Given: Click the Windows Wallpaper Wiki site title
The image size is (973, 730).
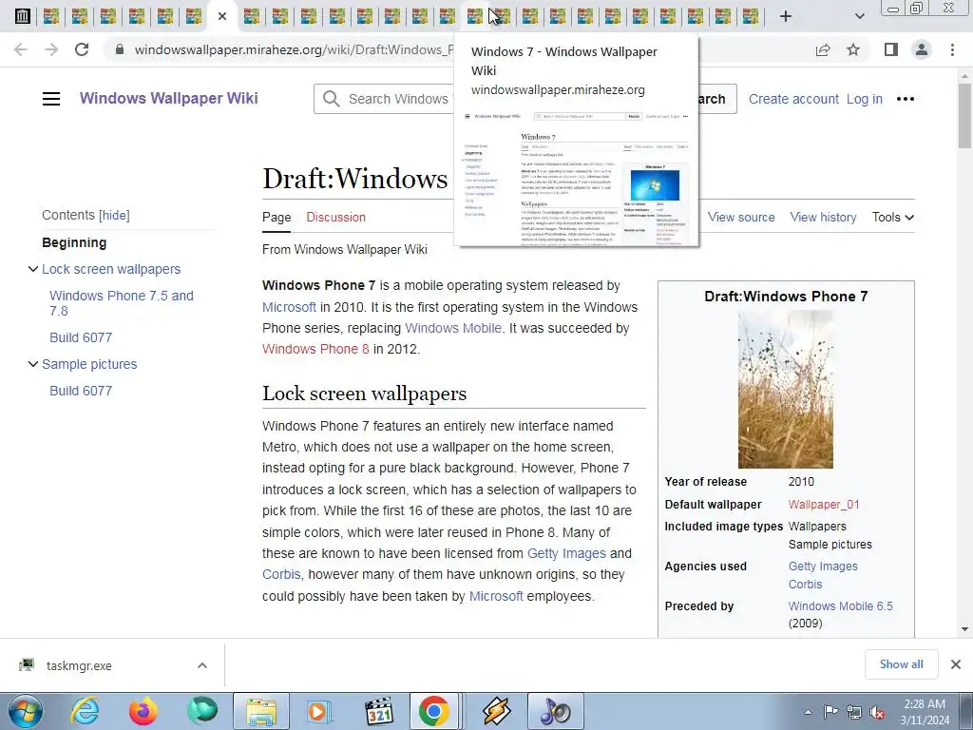Looking at the screenshot, I should tap(169, 98).
